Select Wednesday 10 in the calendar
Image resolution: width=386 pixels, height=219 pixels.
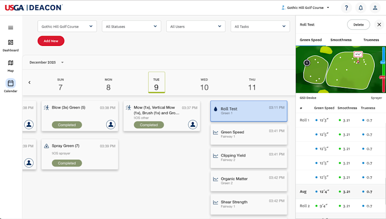tap(204, 84)
